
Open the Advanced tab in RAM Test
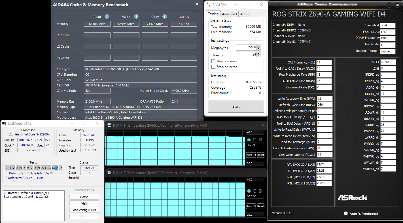[229, 14]
